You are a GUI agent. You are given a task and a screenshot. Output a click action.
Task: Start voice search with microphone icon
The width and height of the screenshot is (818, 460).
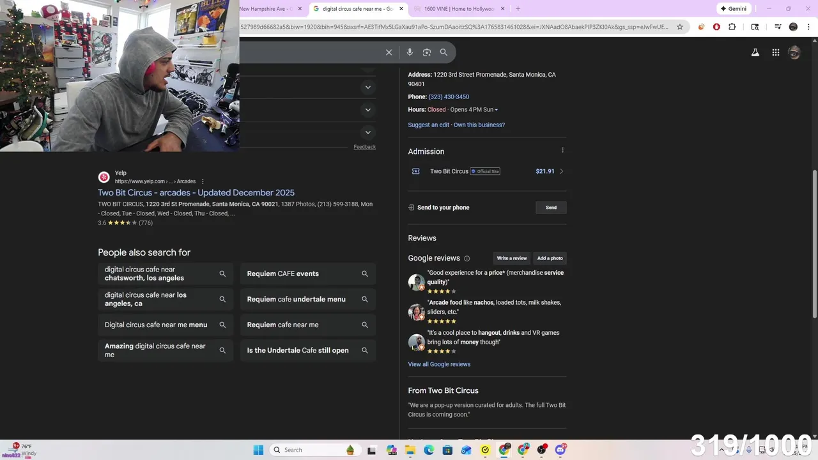(410, 52)
